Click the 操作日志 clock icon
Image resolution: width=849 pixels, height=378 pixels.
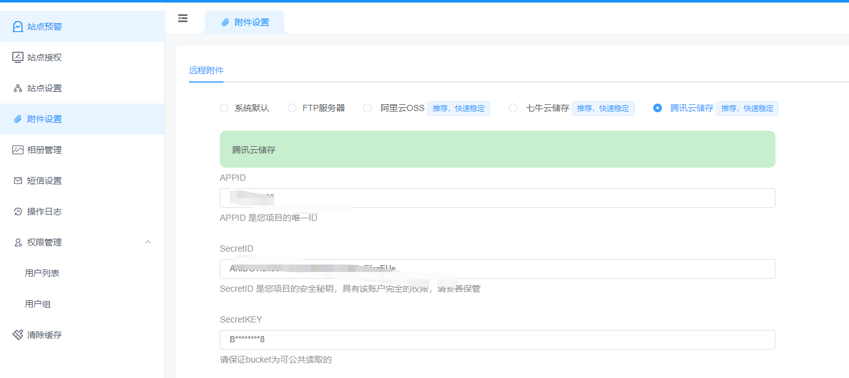[18, 212]
